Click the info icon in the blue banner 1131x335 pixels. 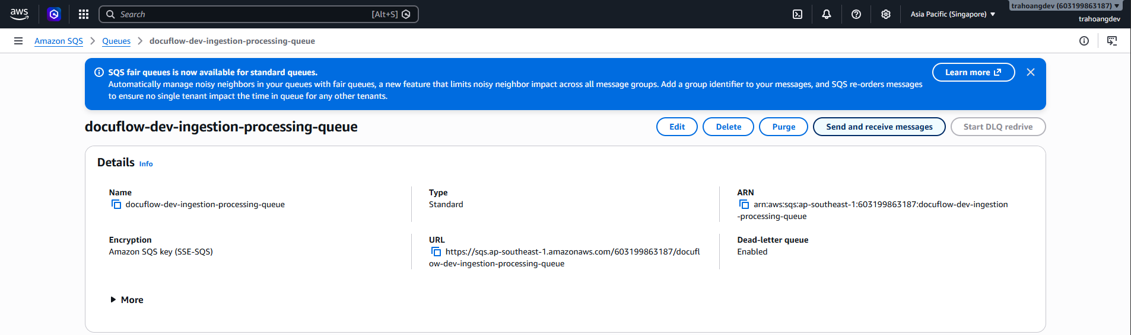point(99,72)
